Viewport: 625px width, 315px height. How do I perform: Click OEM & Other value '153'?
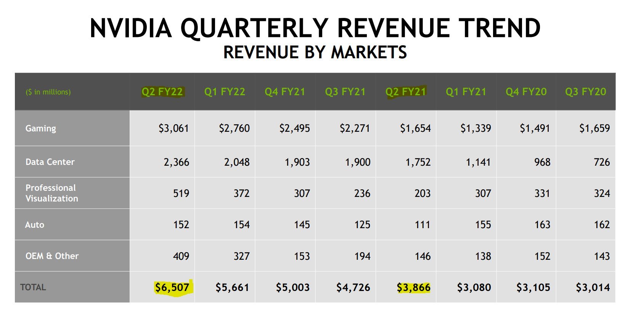[302, 256]
